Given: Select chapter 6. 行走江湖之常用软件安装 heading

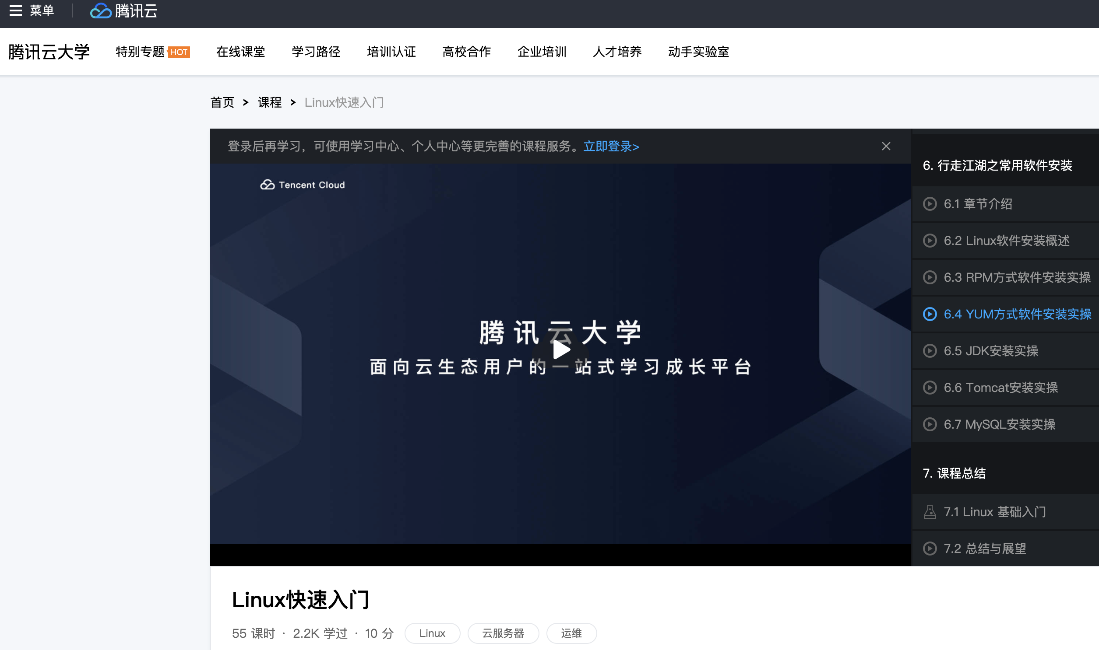Looking at the screenshot, I should (x=998, y=166).
